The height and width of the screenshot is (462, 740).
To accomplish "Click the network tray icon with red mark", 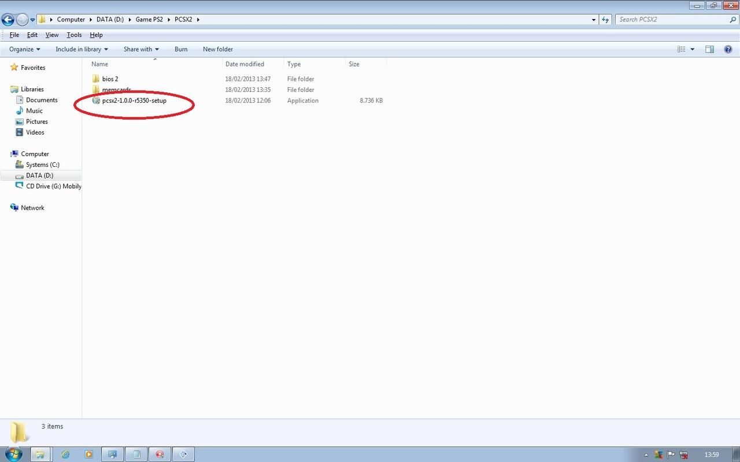I will (684, 455).
